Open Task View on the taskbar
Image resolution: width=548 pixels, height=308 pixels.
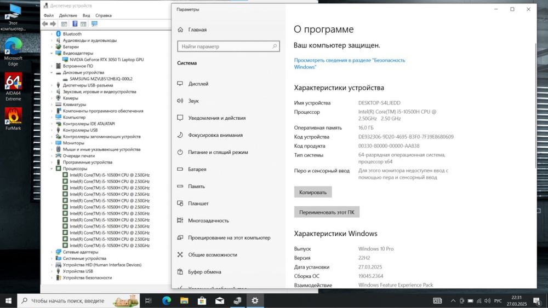[148, 301]
